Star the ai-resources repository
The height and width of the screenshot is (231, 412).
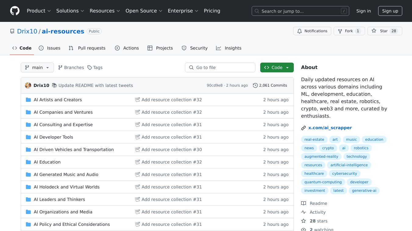[385, 31]
